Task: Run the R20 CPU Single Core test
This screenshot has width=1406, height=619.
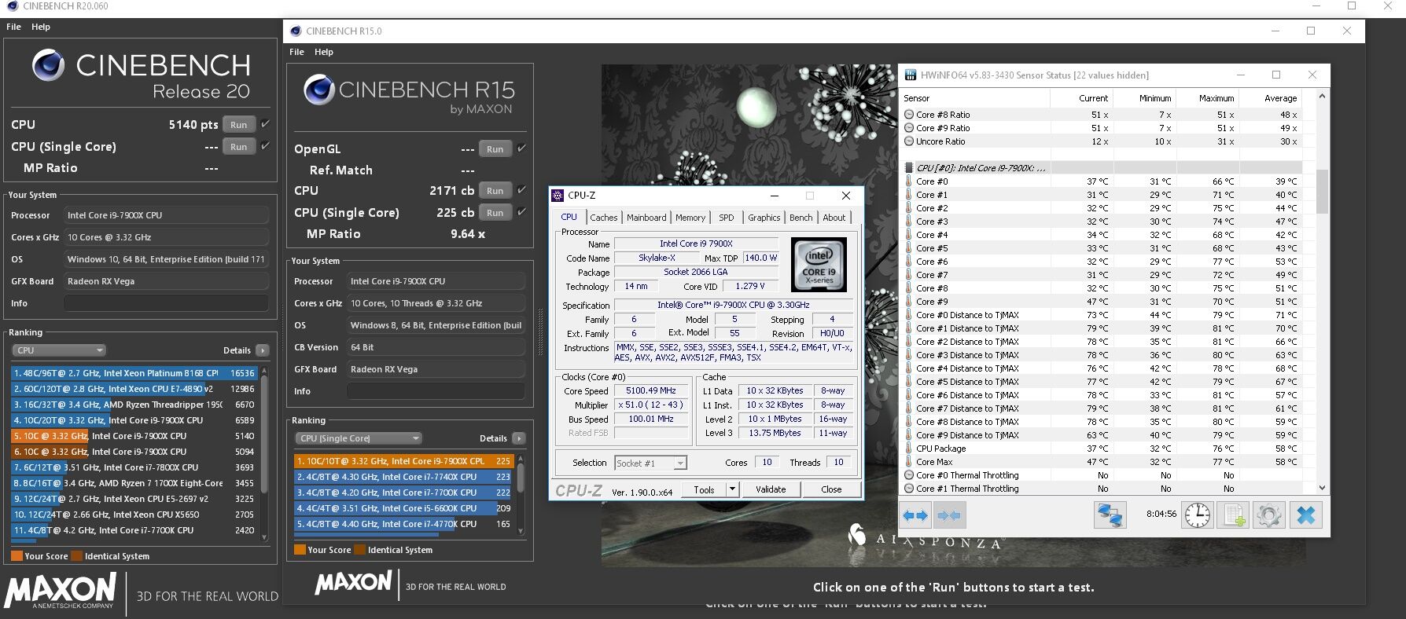Action: [x=239, y=147]
